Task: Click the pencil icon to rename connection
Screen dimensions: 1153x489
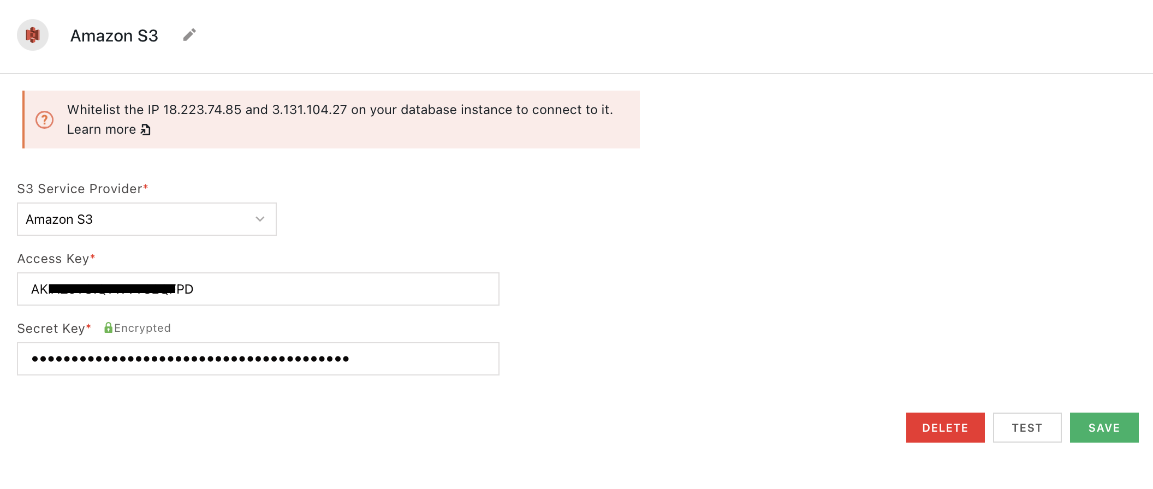Action: 189,34
